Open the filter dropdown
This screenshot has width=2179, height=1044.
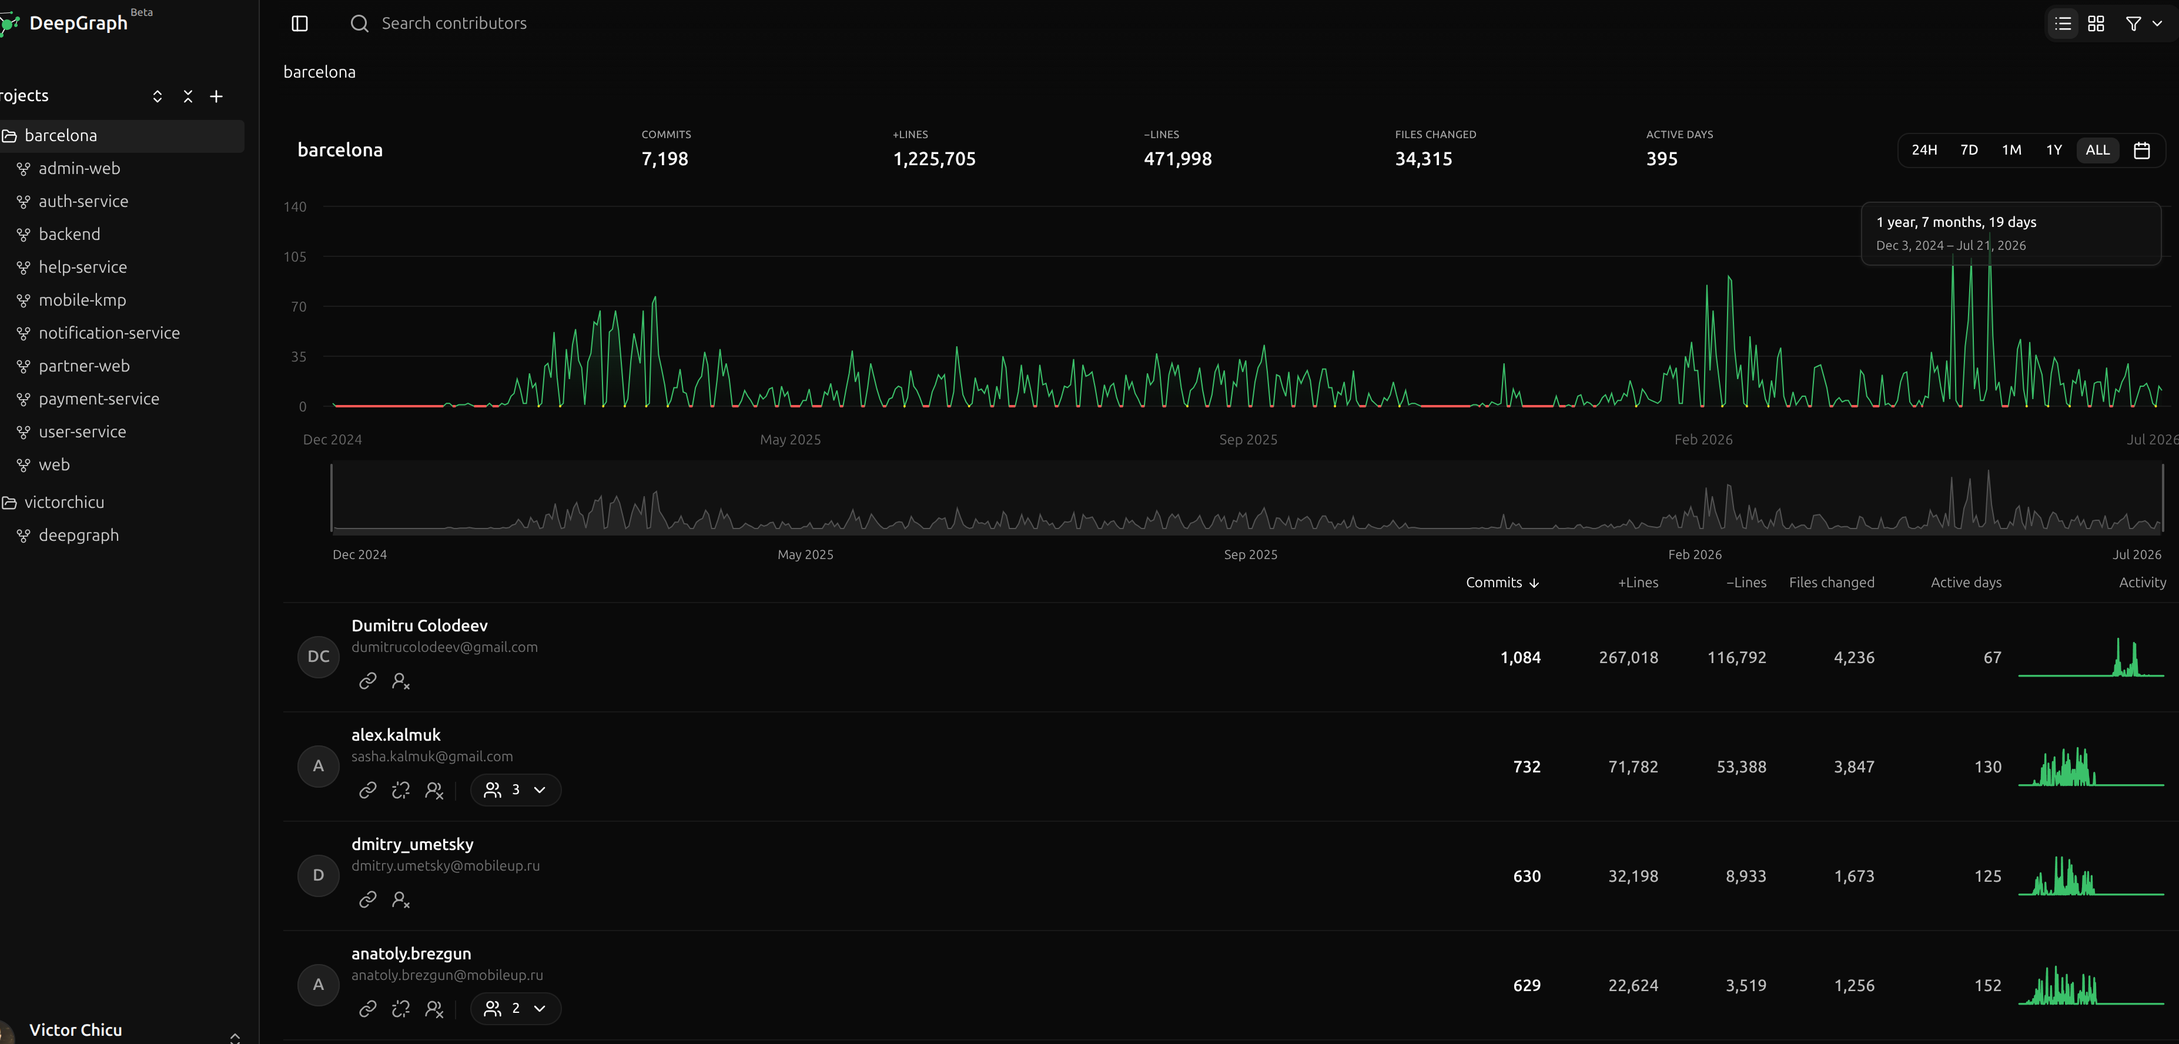(2144, 24)
